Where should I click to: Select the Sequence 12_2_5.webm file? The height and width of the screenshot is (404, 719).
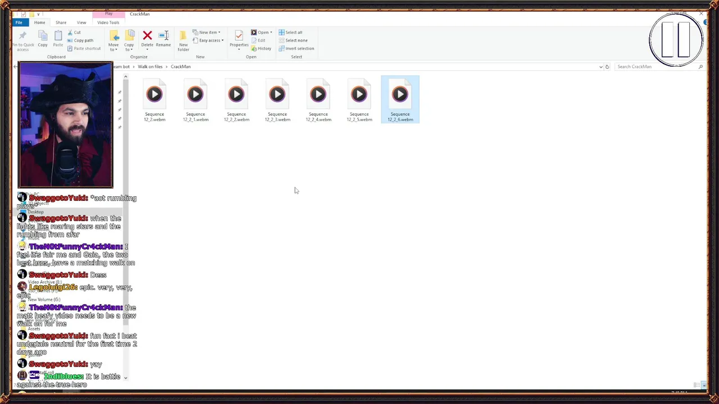coord(359,101)
